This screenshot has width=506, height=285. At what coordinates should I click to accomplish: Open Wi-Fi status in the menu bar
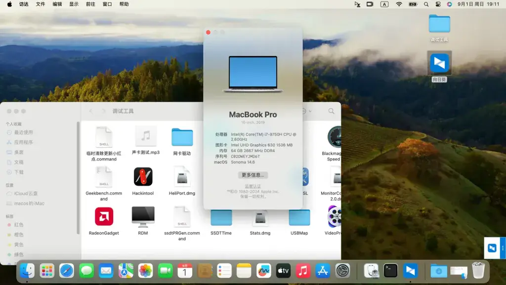point(399,4)
